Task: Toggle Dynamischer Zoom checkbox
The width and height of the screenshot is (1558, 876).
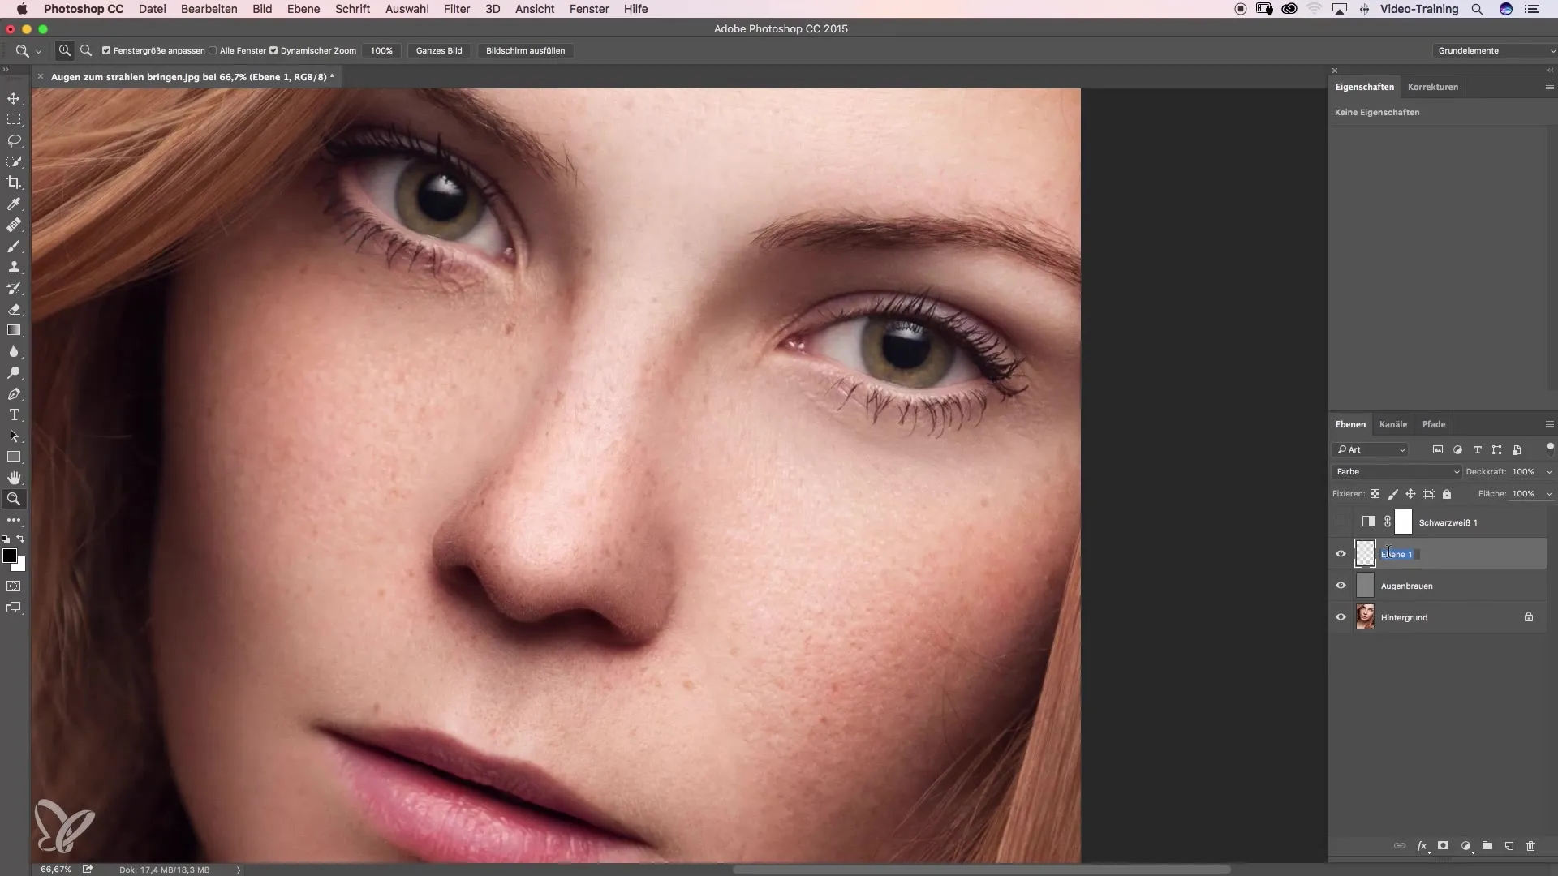Action: coord(273,50)
